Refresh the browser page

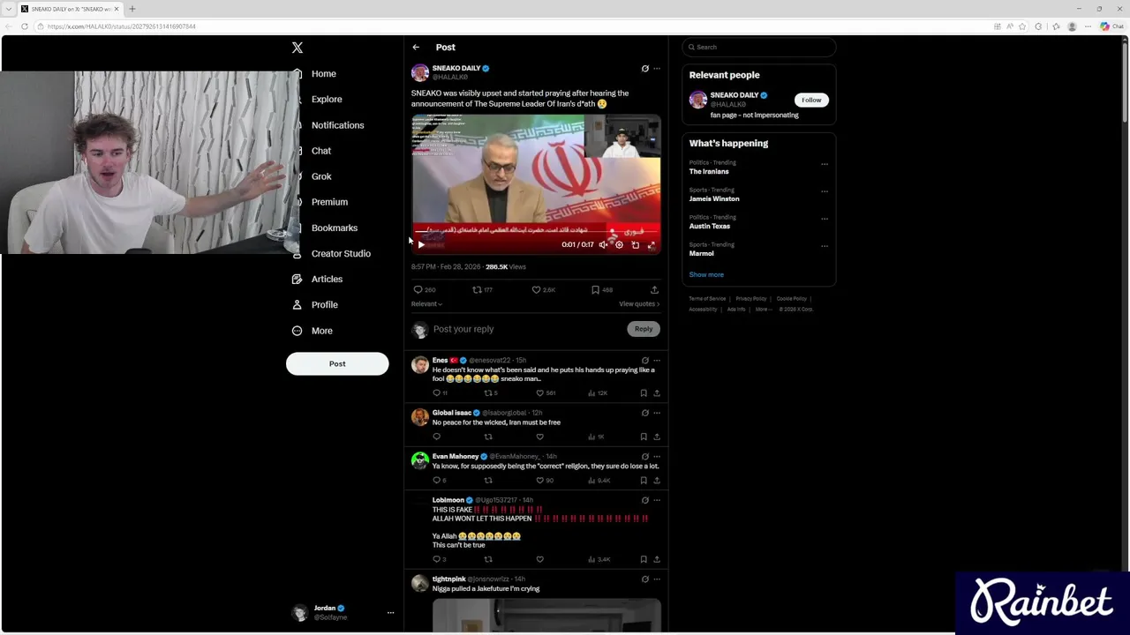coord(24,26)
